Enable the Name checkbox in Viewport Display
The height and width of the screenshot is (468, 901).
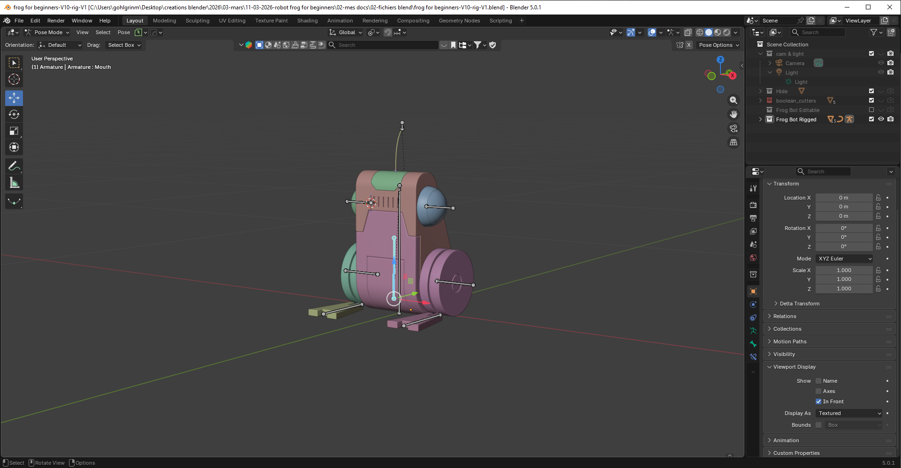tap(818, 381)
